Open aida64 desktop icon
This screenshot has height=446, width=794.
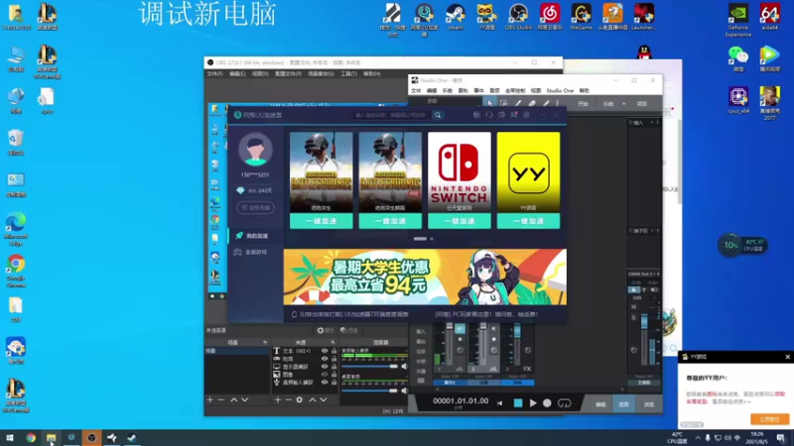770,17
